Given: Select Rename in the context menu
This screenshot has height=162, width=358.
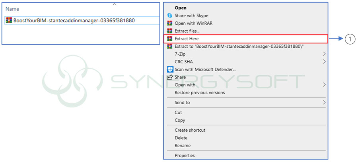Looking at the screenshot, I should click(183, 145).
